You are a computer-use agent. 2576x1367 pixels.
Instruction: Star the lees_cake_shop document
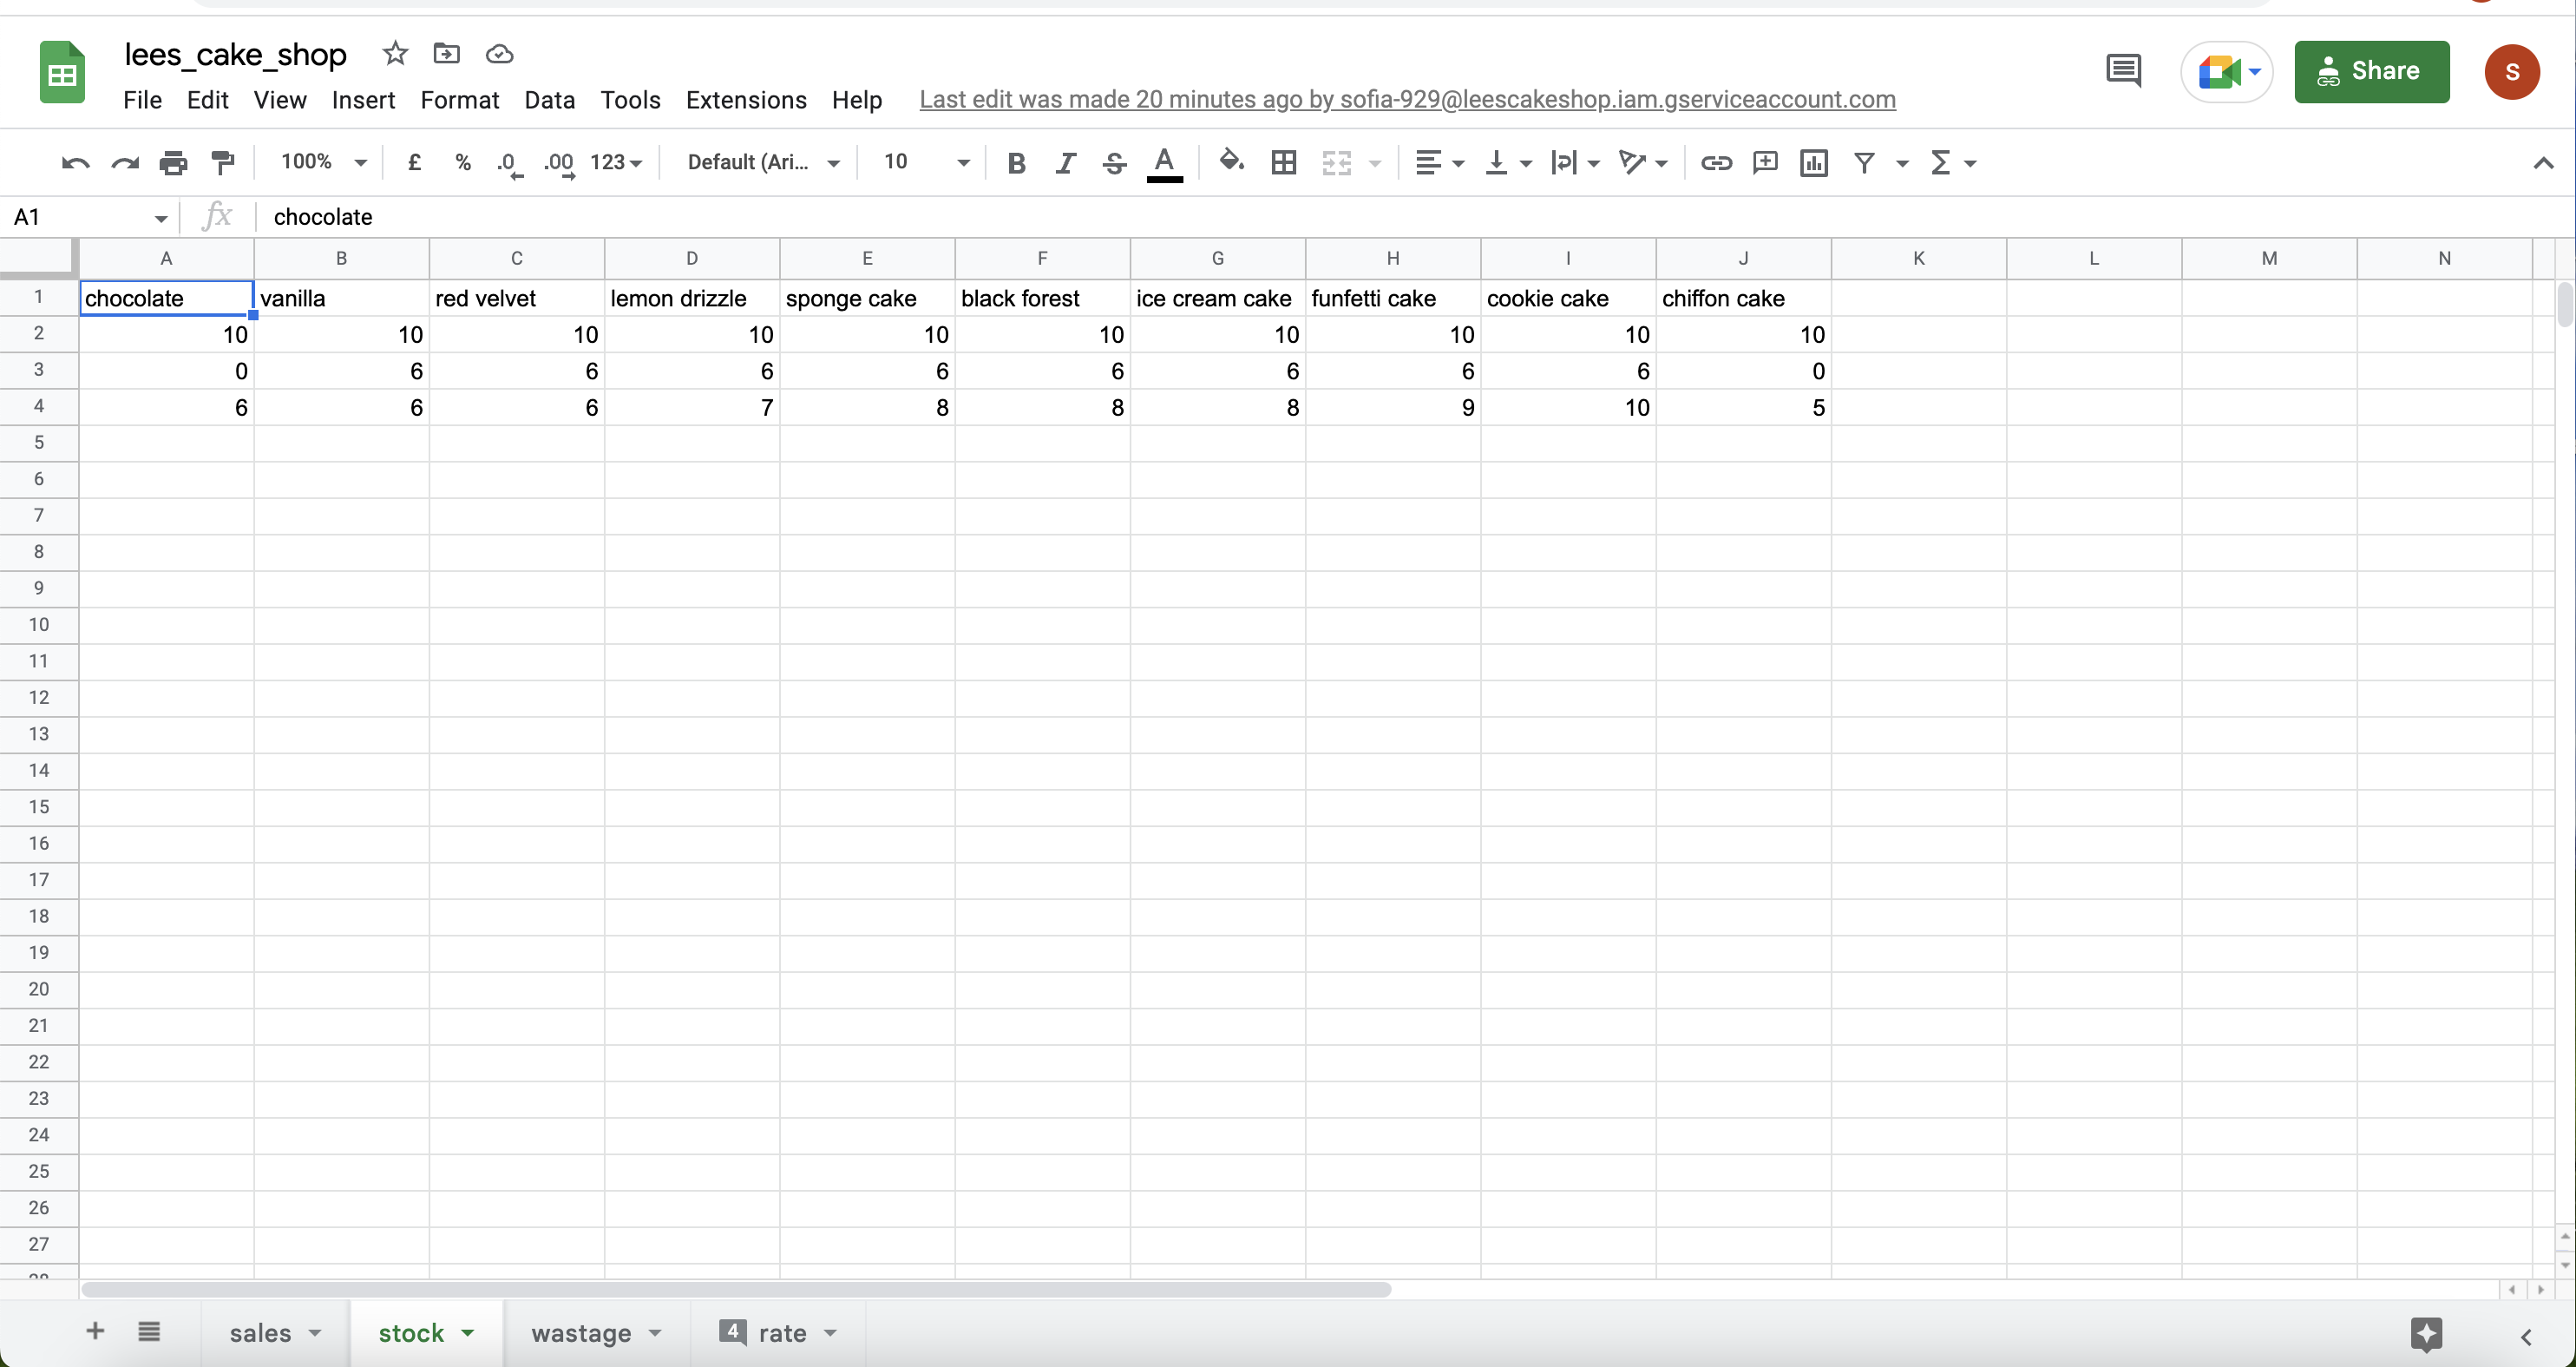click(x=395, y=54)
